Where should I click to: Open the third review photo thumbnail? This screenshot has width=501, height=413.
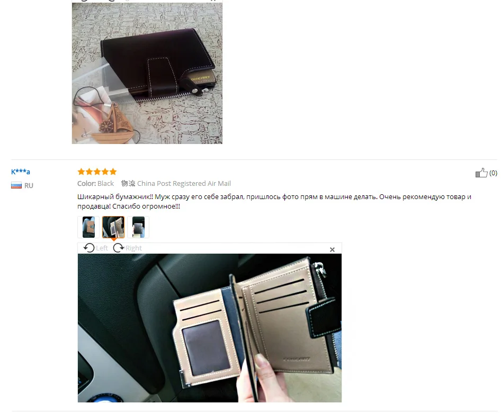point(138,227)
